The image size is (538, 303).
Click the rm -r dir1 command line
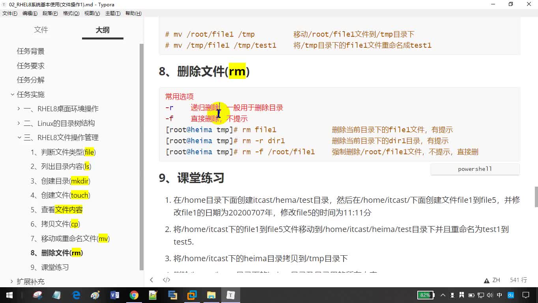click(225, 141)
